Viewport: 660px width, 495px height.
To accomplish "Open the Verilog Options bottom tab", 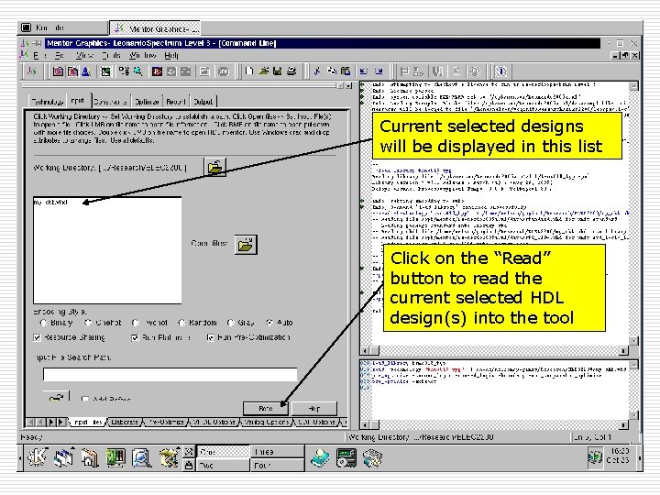I will 267,422.
